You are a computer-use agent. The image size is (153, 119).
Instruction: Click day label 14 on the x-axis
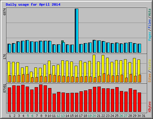click(67, 116)
